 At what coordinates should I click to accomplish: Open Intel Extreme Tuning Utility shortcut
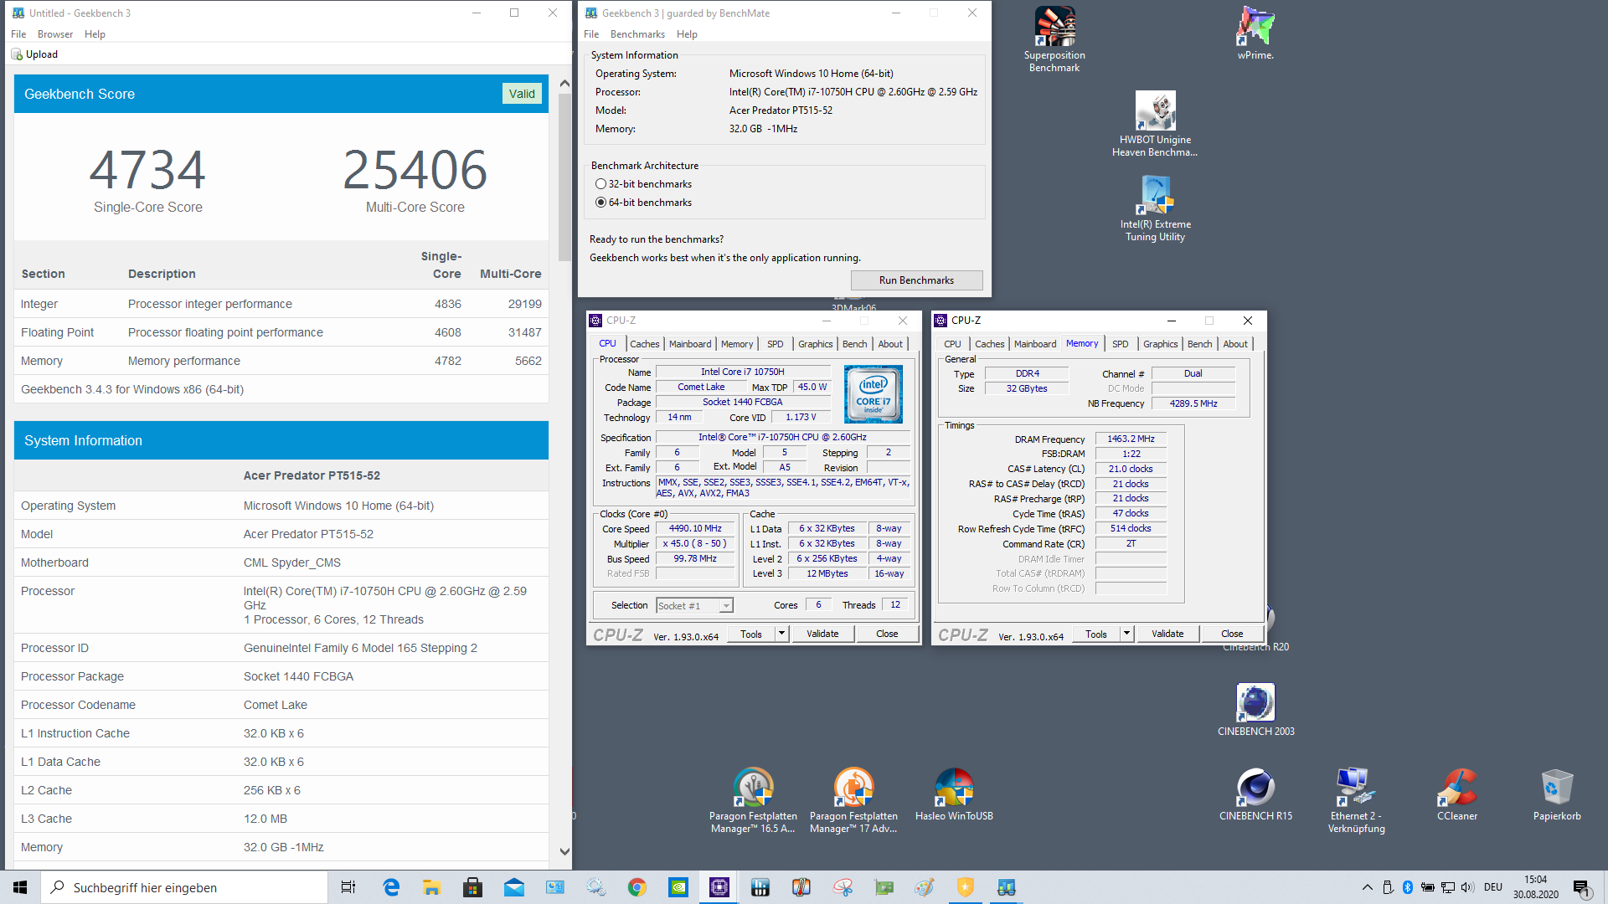click(x=1155, y=208)
